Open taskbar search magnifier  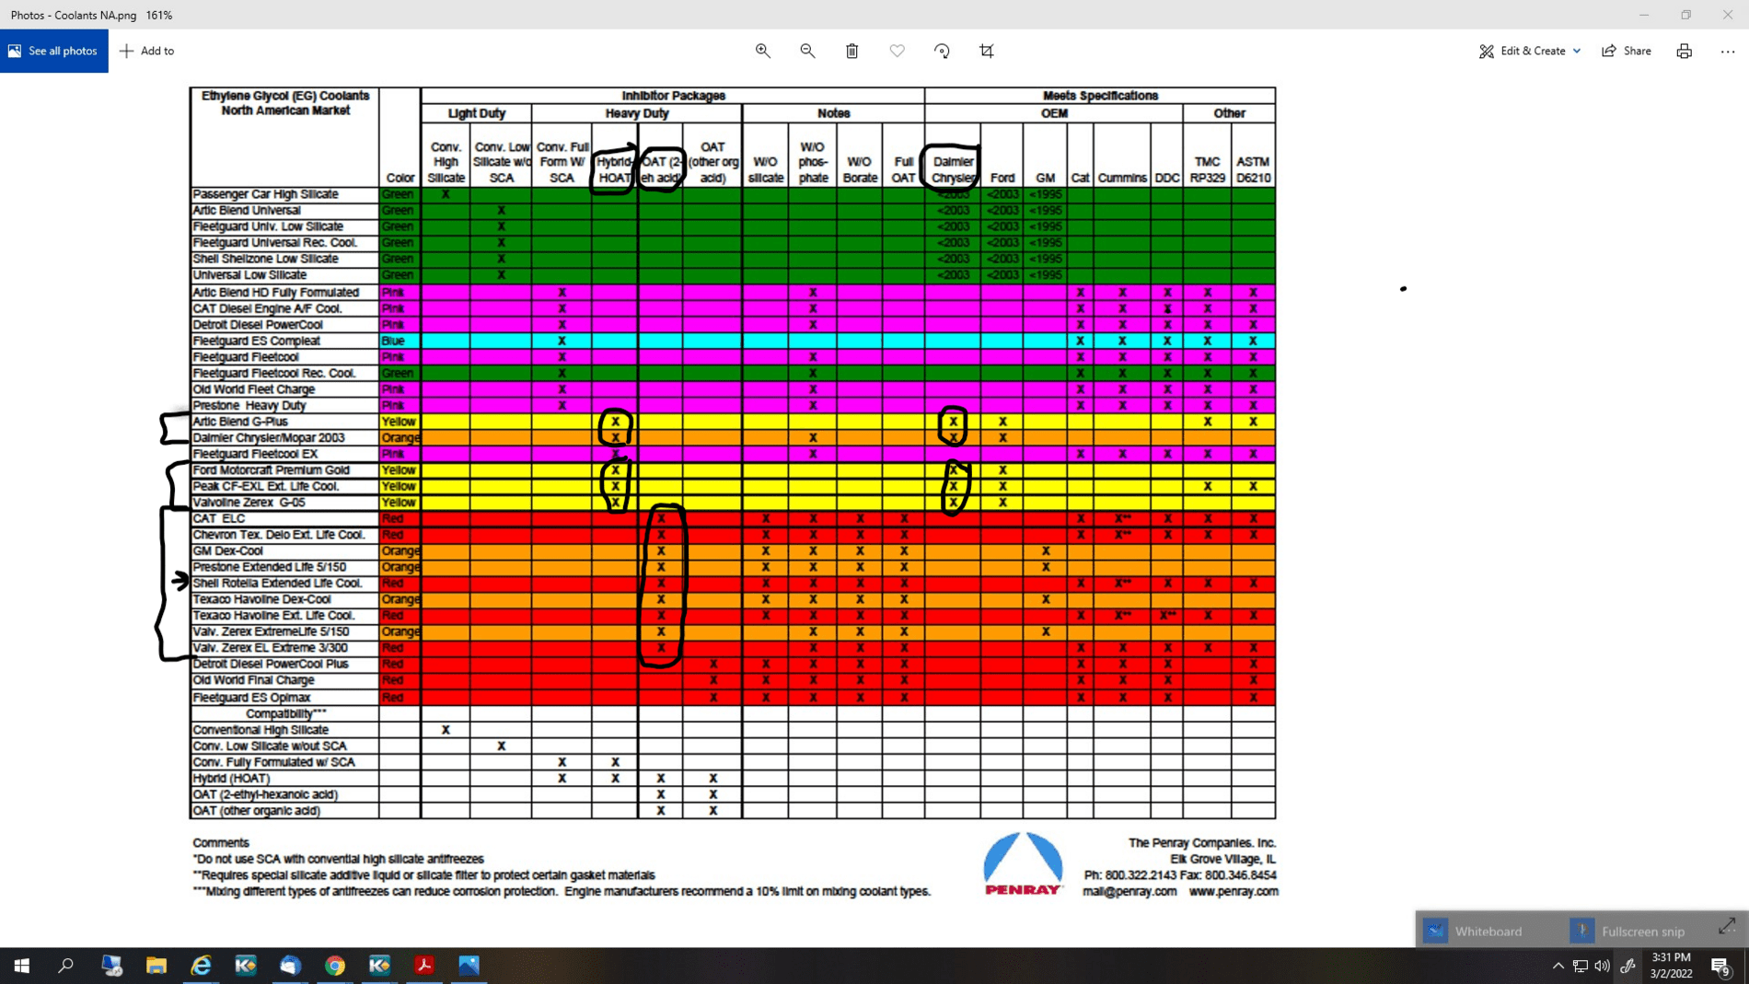pos(65,966)
